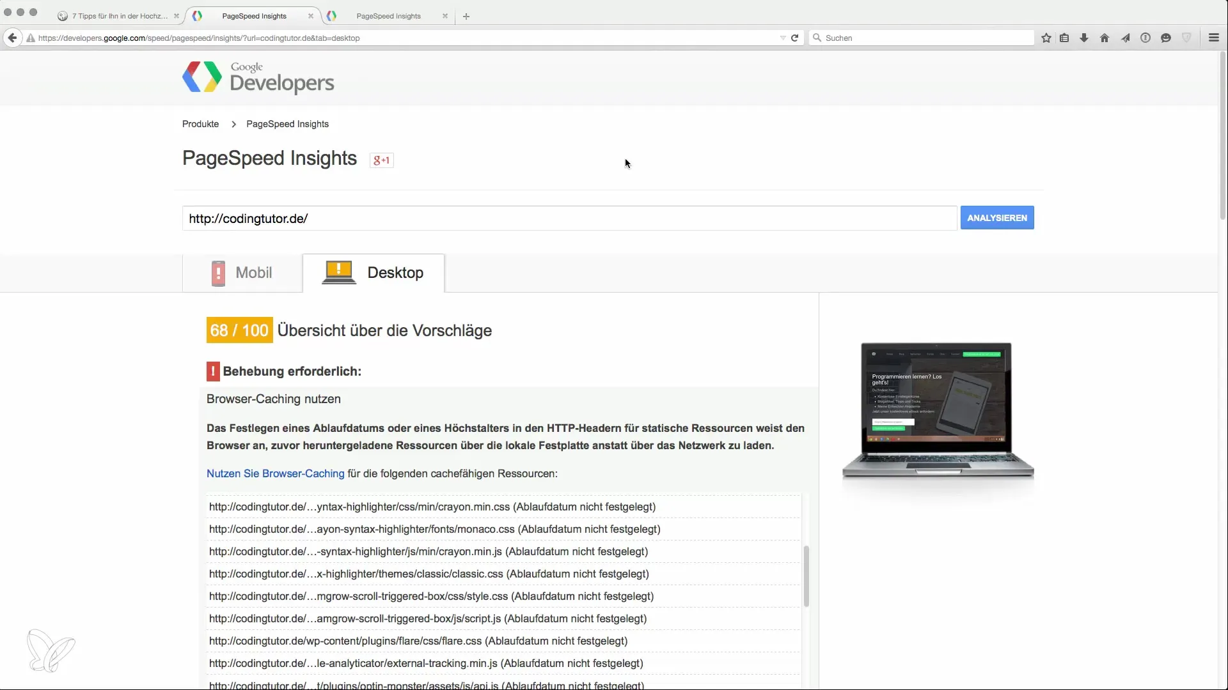Click the crayon.min.css resource row
Viewport: 1228px width, 690px height.
pyautogui.click(x=503, y=507)
